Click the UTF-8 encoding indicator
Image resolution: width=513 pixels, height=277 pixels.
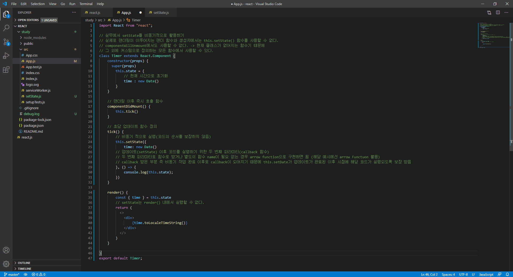pyautogui.click(x=463, y=274)
